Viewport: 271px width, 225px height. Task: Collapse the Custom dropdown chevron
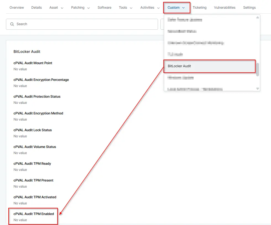tap(184, 8)
